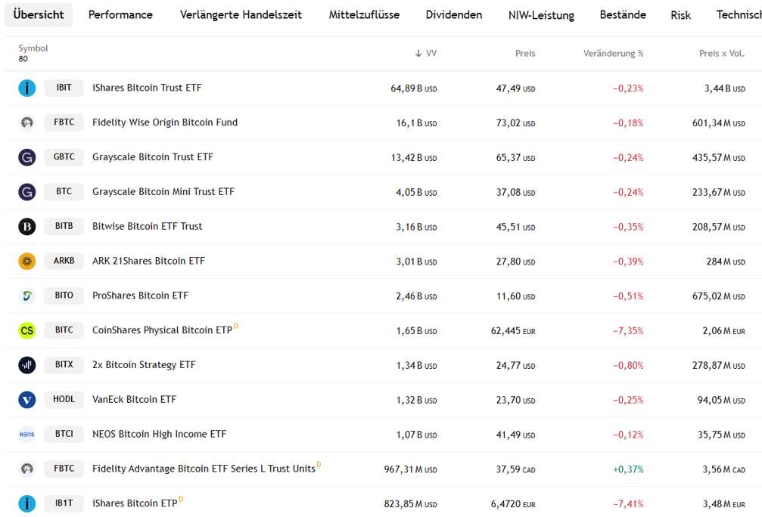Image resolution: width=762 pixels, height=517 pixels.
Task: Sort by the Preis column header
Action: click(524, 54)
